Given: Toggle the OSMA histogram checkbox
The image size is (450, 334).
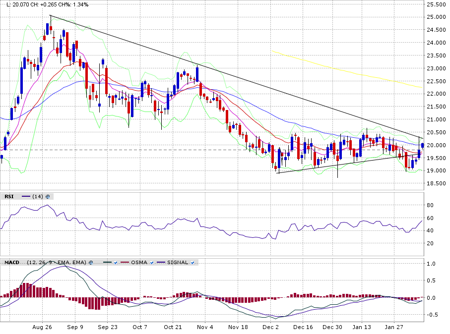Looking at the screenshot, I should tap(152, 262).
